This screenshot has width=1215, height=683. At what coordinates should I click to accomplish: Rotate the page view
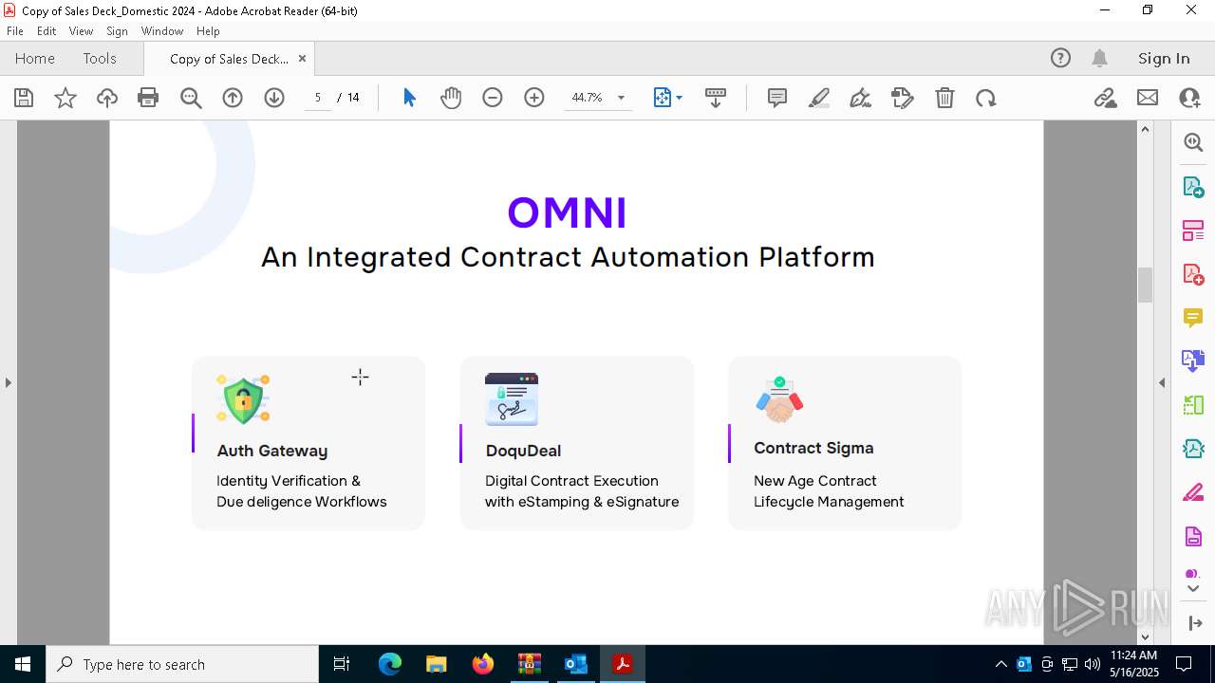(x=986, y=98)
